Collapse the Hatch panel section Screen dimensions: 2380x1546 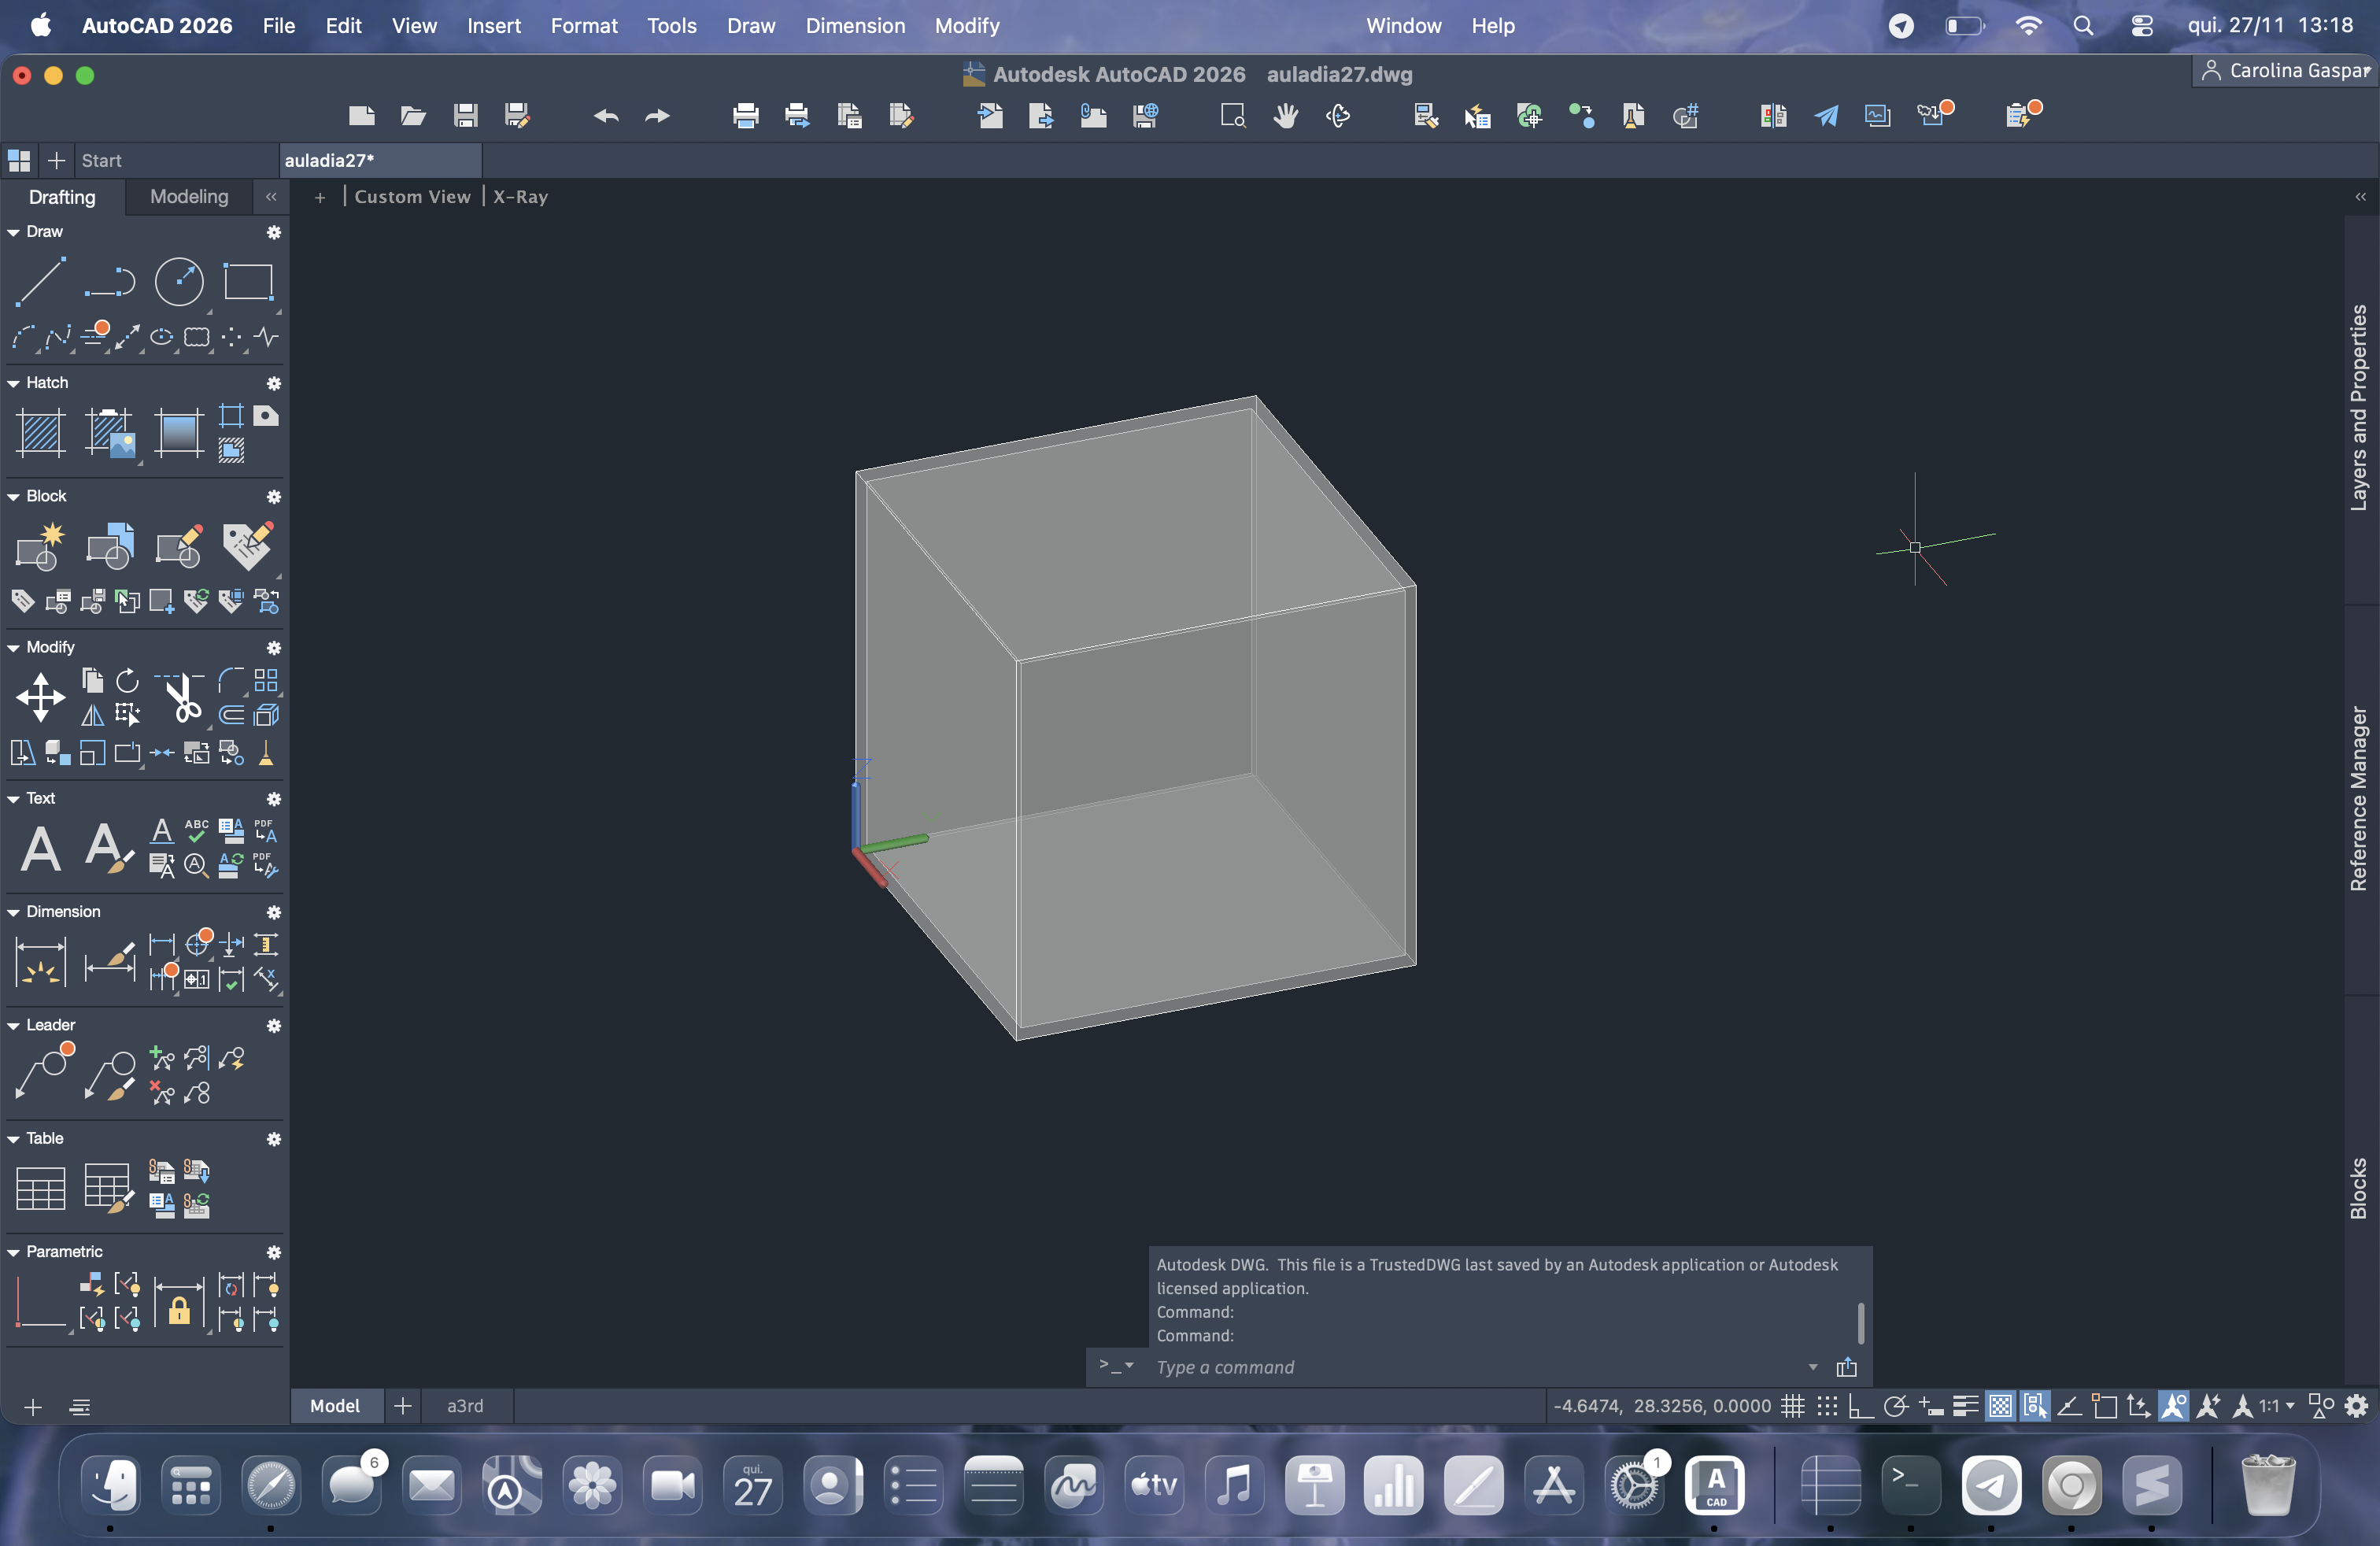click(x=14, y=383)
